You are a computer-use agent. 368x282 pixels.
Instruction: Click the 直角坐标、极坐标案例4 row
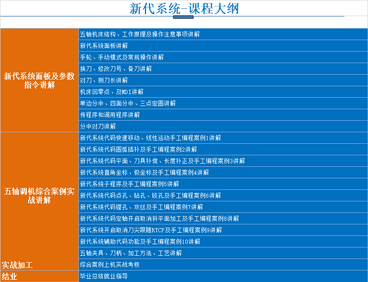point(144,172)
